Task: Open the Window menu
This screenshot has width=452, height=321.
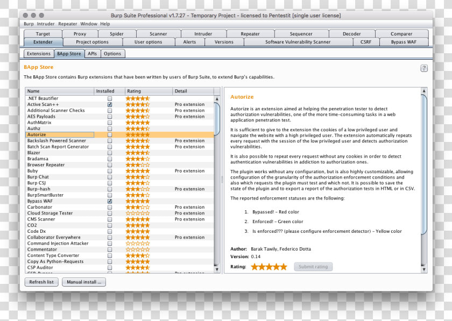Action: coord(88,24)
